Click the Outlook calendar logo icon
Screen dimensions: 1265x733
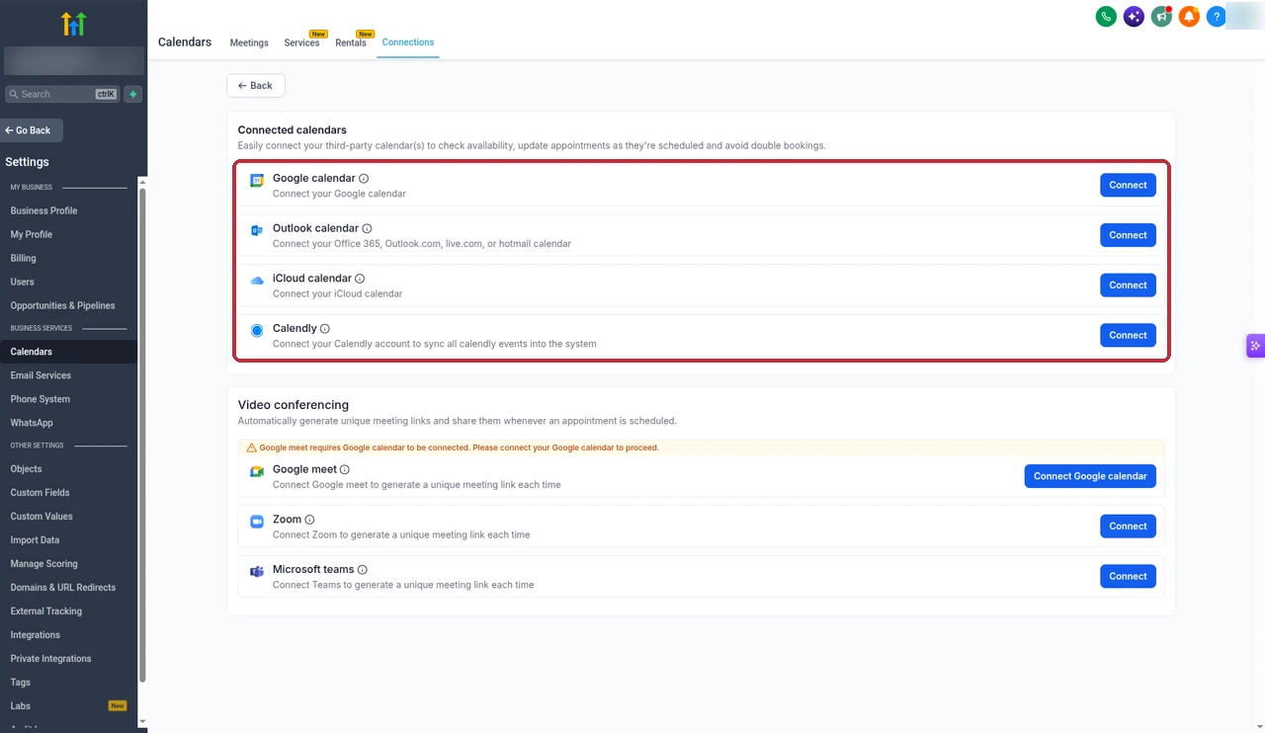tap(257, 230)
